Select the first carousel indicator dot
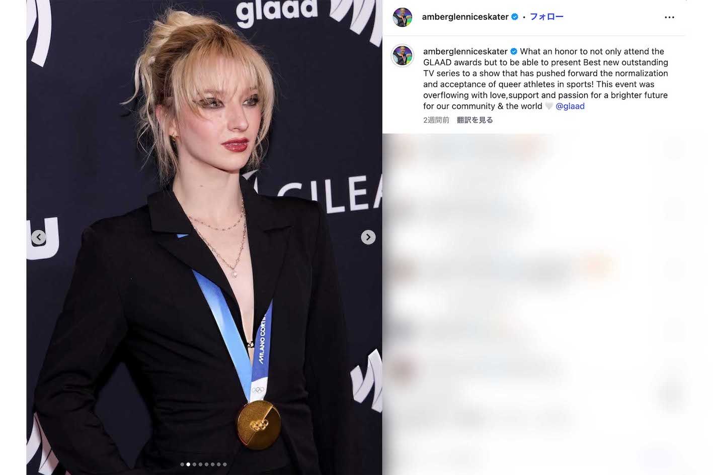The height and width of the screenshot is (475, 713). pos(182,464)
